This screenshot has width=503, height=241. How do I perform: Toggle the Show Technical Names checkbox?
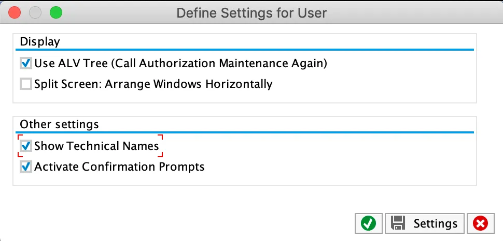(26, 146)
